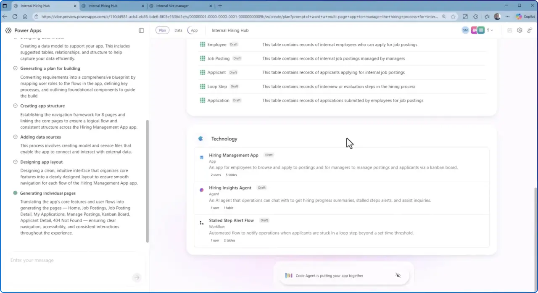Click the Job Posting table icon
The width and height of the screenshot is (538, 293).
tap(202, 58)
